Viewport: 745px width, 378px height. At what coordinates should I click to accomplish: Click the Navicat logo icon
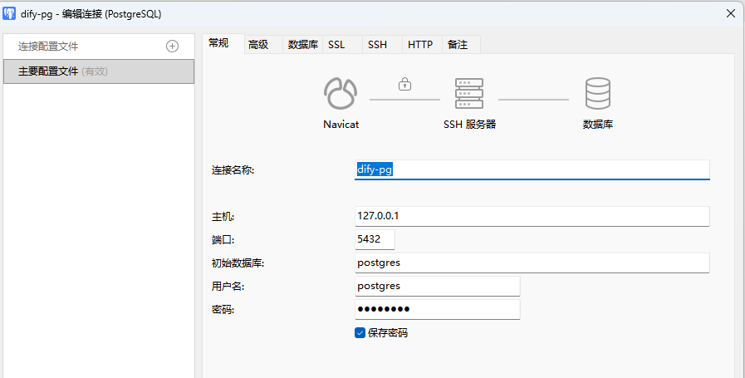[341, 94]
